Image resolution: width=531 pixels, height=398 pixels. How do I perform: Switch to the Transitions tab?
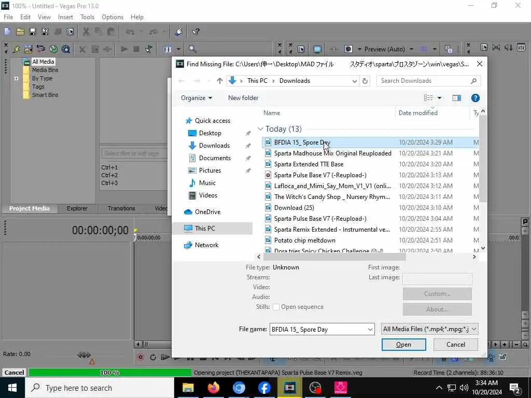click(x=121, y=208)
